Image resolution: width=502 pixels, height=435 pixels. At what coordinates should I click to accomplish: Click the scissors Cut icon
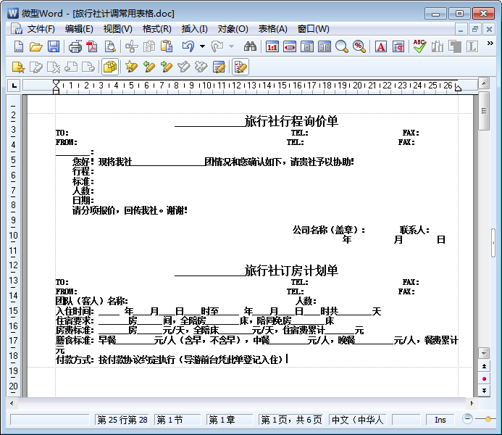(132, 47)
